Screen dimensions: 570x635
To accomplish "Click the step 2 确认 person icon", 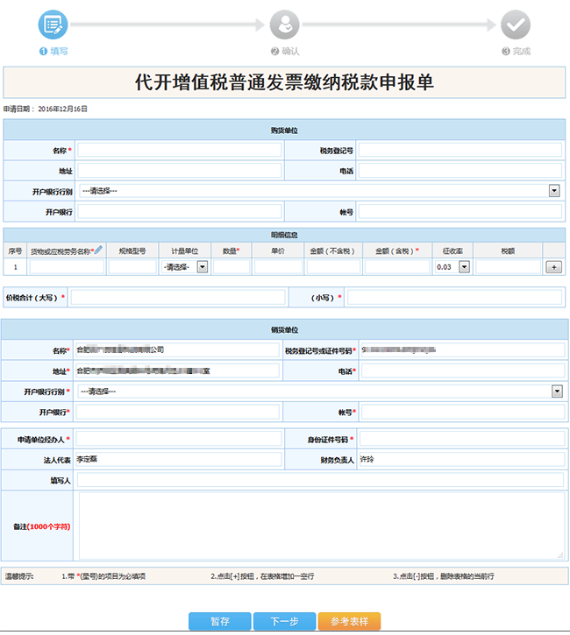I will tap(284, 24).
